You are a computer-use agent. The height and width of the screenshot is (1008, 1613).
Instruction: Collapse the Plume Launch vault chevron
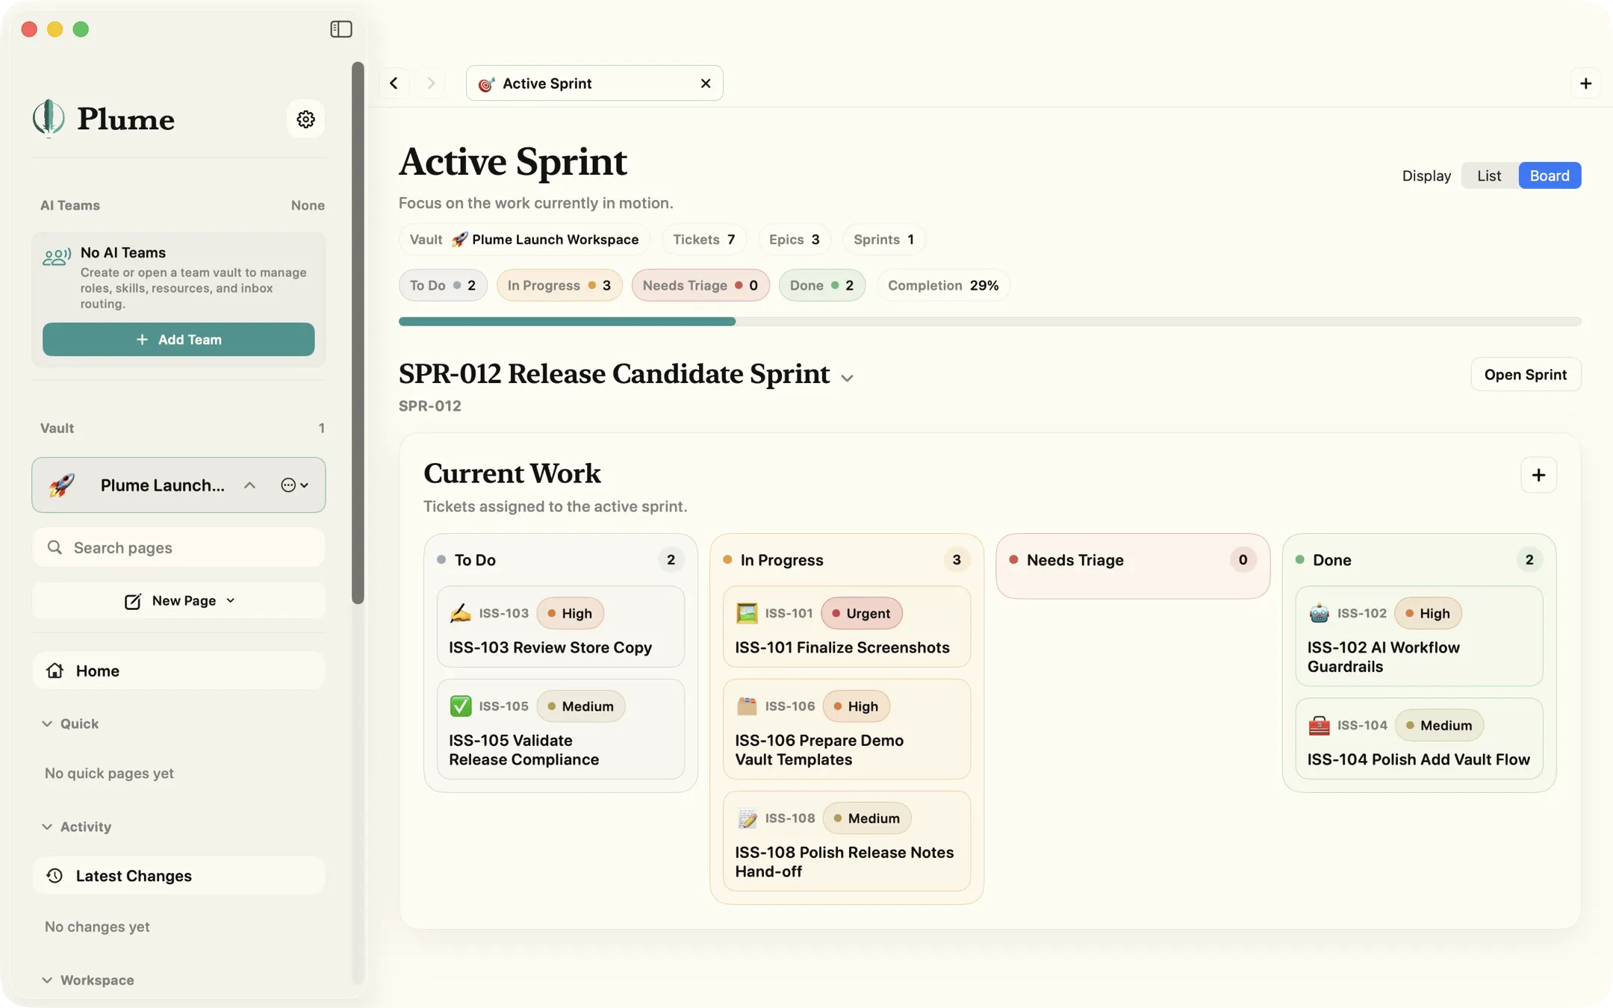(249, 485)
